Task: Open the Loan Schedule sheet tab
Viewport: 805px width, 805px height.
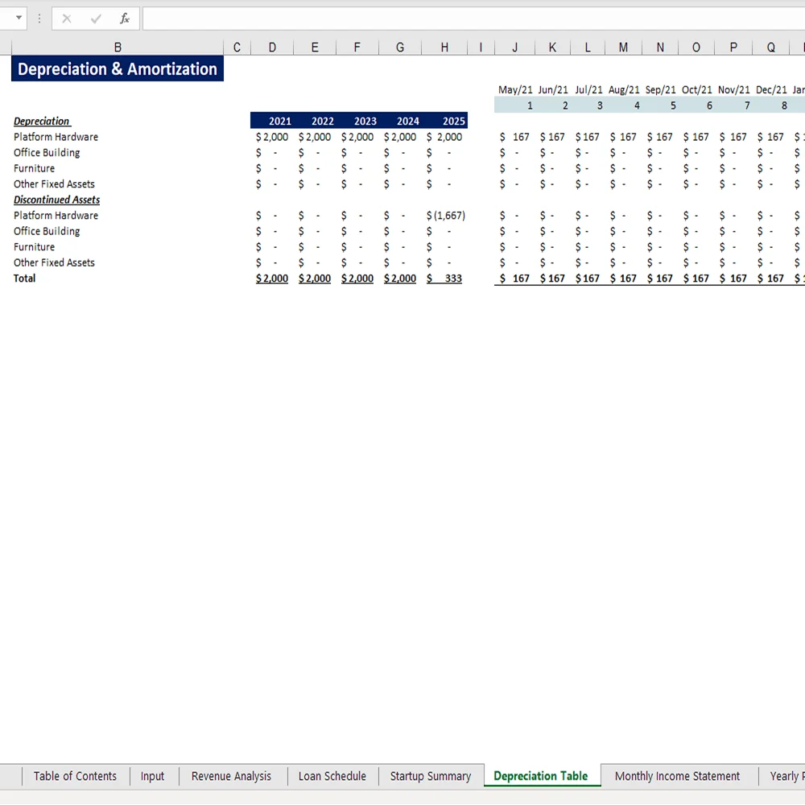Action: [332, 776]
